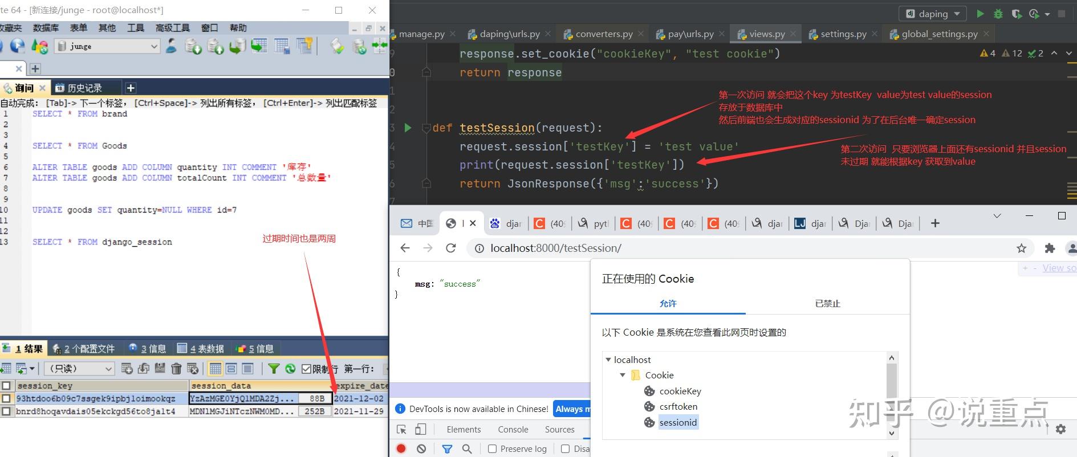Open the user manager icon in SQLyog toolbar

click(x=171, y=46)
